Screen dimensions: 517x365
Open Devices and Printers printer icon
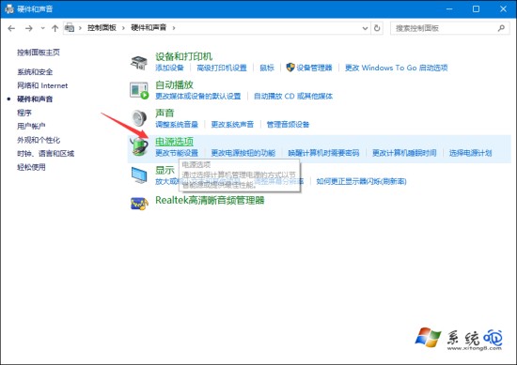(139, 62)
